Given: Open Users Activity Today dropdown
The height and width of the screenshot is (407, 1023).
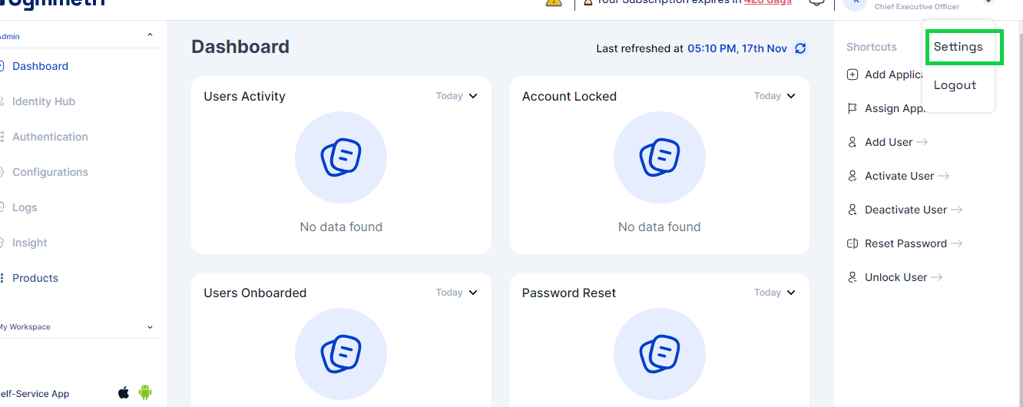Looking at the screenshot, I should click(x=457, y=96).
